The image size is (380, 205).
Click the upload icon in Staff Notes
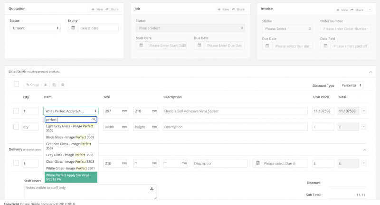coord(152,188)
